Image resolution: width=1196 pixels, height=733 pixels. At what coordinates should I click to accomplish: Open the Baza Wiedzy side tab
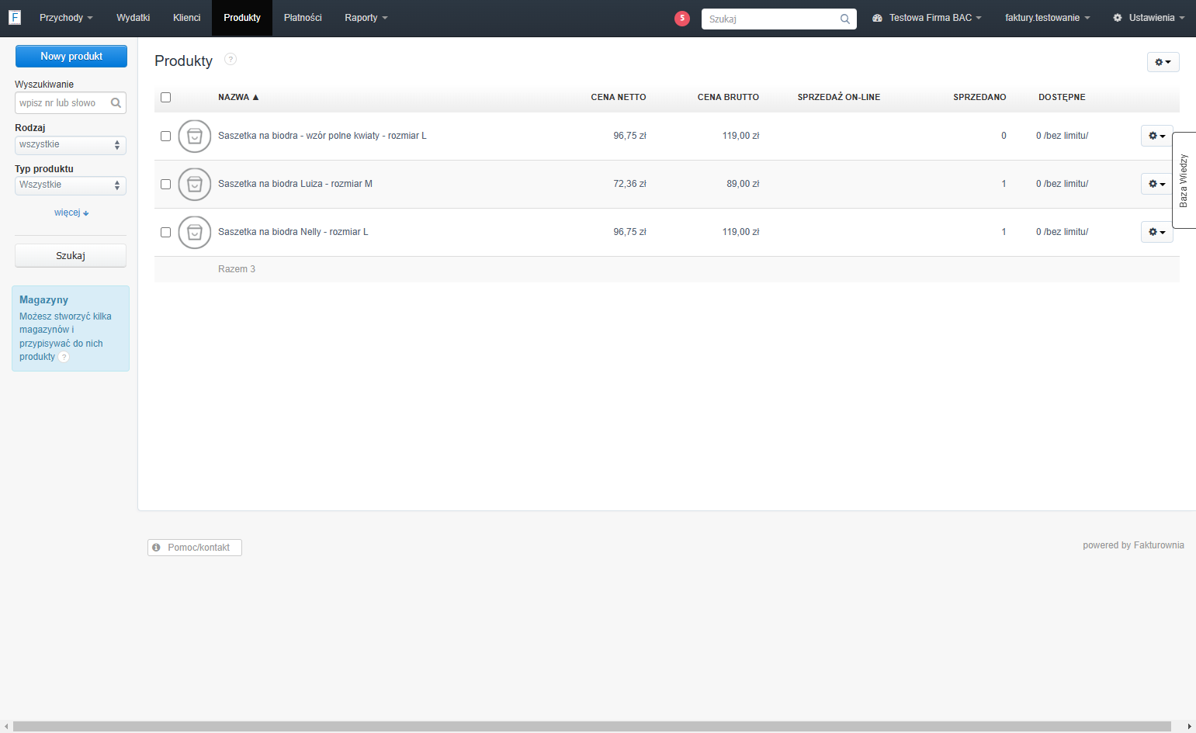point(1184,180)
